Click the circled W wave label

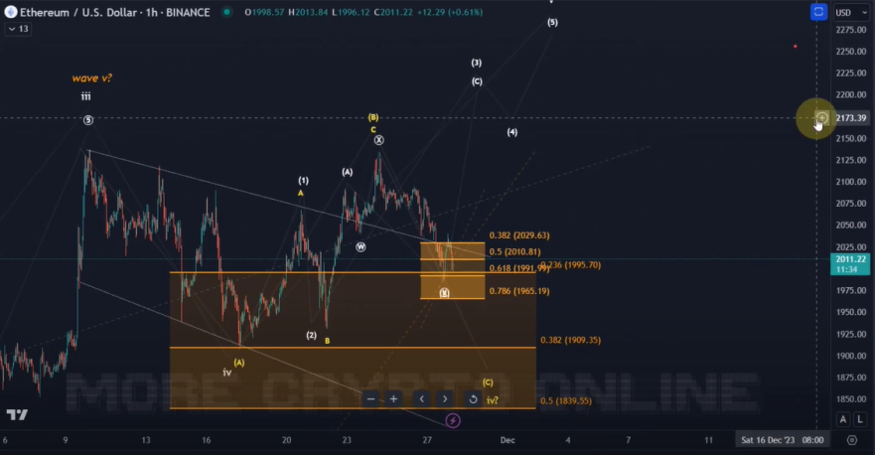click(361, 246)
